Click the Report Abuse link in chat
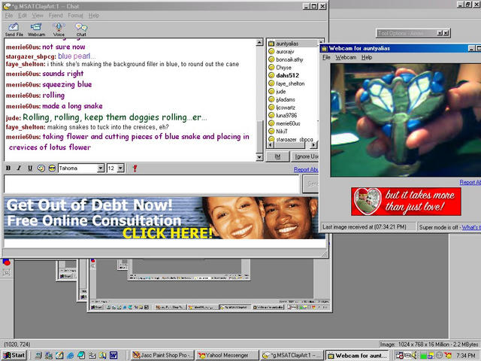The width and height of the screenshot is (481, 361). click(306, 169)
